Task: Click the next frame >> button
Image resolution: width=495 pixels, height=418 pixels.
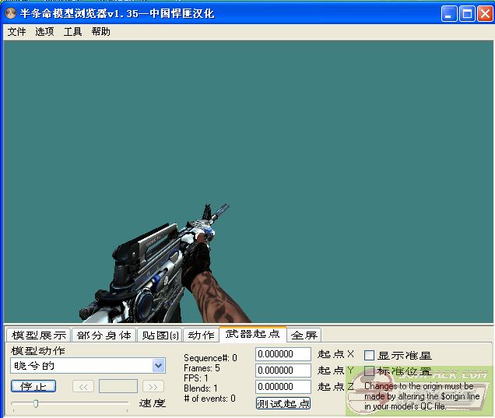Action: tap(153, 386)
